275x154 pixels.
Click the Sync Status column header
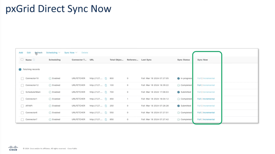click(x=184, y=60)
